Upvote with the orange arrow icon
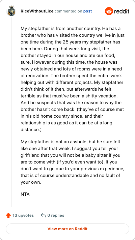The image size is (135, 240). 8,215
